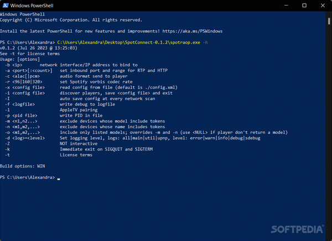Click the '-c <alac[|pcm>' option
The height and width of the screenshot is (241, 332).
[x=22, y=76]
